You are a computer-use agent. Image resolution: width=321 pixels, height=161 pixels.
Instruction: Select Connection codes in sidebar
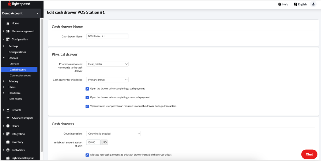20,75
